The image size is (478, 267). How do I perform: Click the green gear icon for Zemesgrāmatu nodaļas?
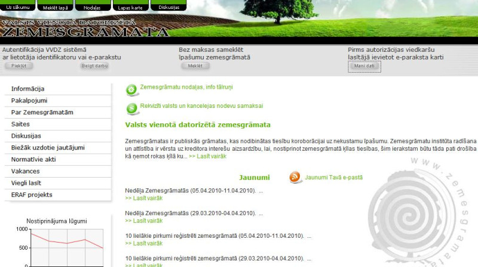coord(131,90)
